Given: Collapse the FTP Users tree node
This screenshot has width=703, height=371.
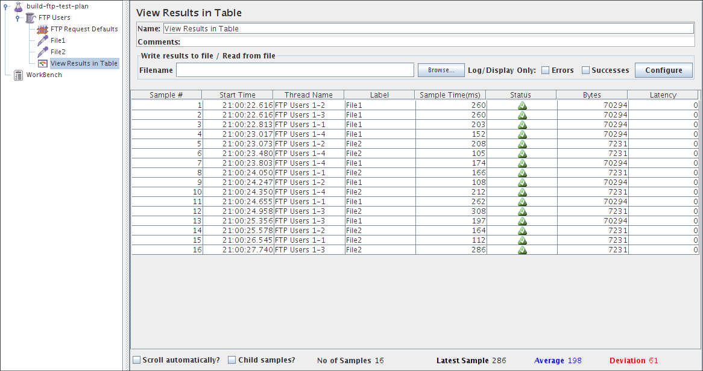Looking at the screenshot, I should click(x=18, y=17).
